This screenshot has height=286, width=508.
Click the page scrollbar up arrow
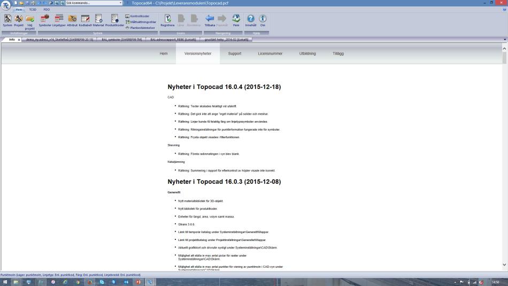[x=504, y=49]
